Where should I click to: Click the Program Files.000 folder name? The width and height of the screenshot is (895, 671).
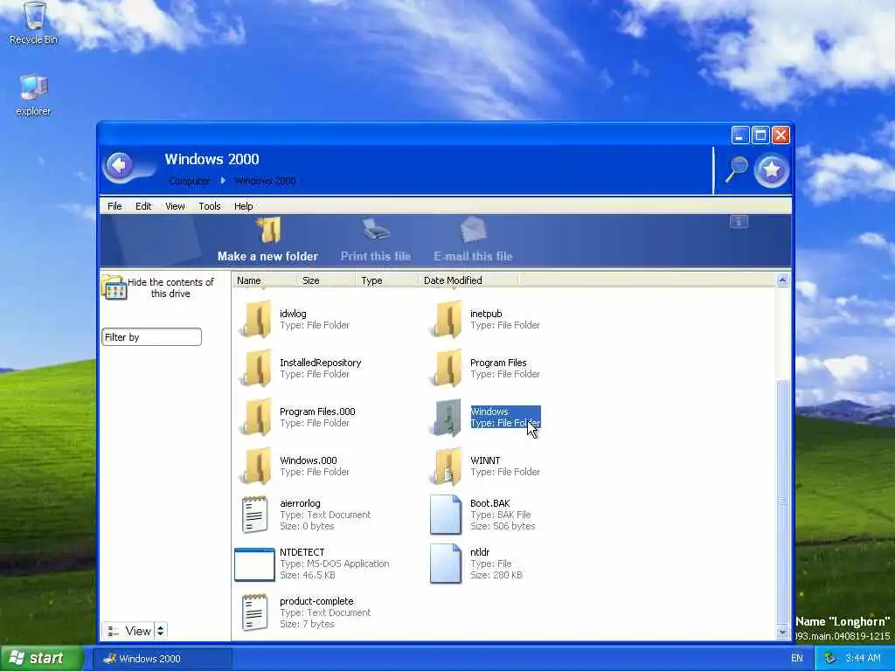[x=317, y=412]
